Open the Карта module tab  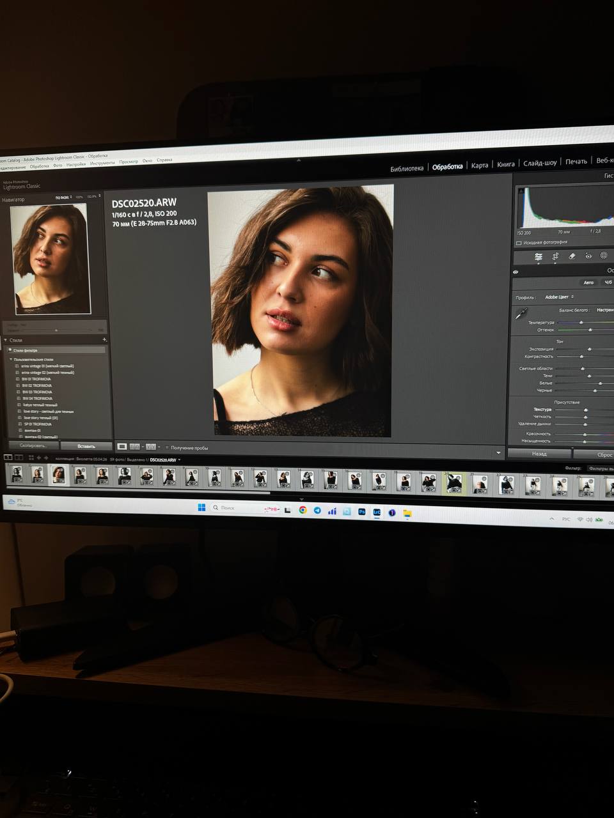pyautogui.click(x=479, y=166)
